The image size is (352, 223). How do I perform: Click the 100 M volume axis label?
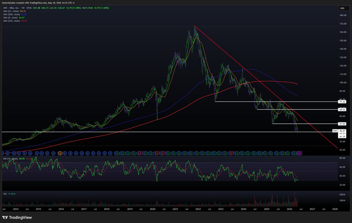click(342, 201)
